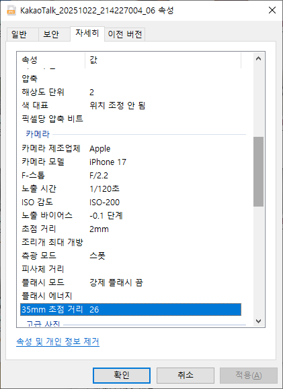283x389 pixels.
Task: Select the 압축 property row
Action: pos(130,79)
